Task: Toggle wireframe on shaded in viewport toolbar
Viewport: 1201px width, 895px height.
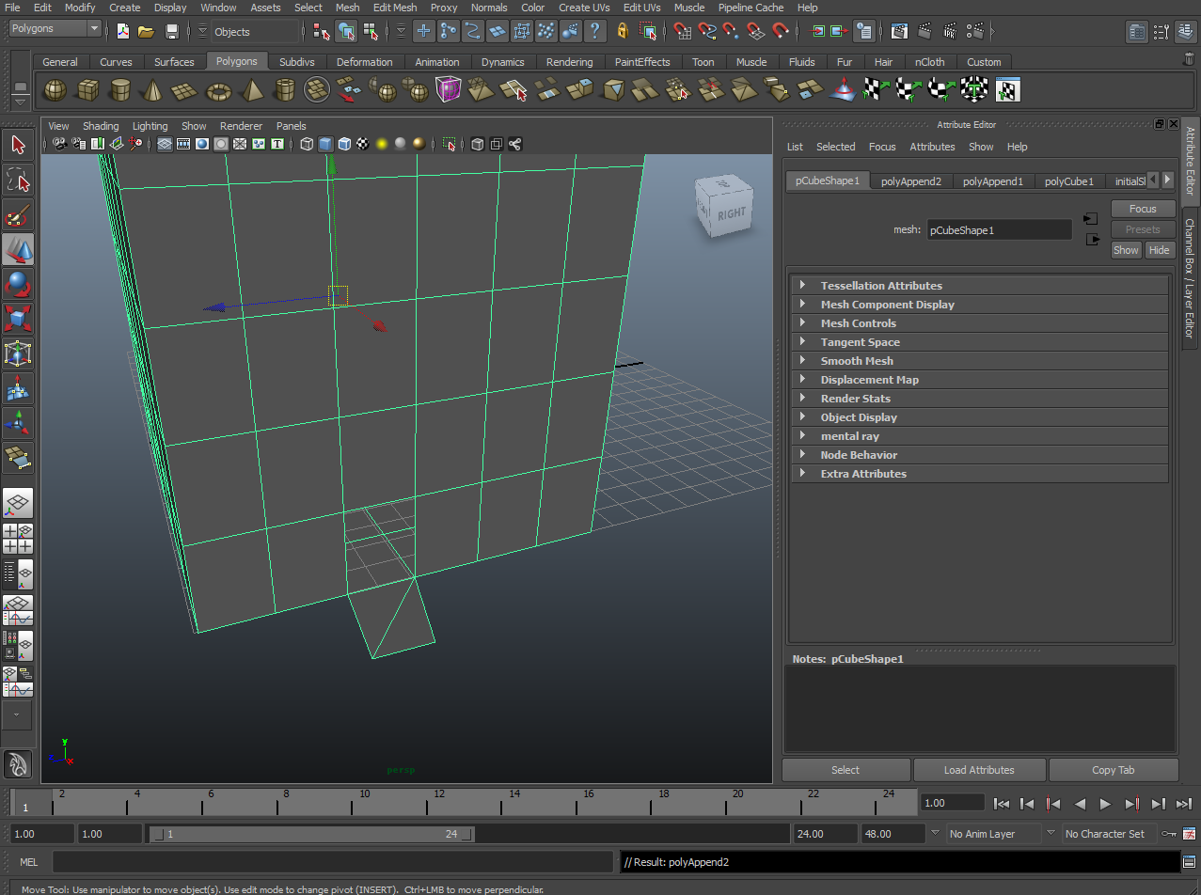Action: (344, 144)
